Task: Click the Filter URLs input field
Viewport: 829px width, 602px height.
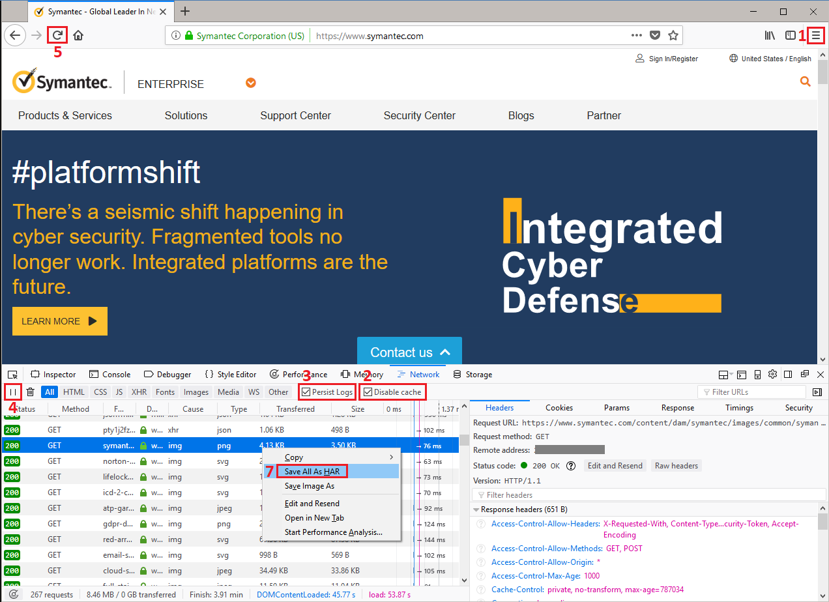Action: pos(753,392)
